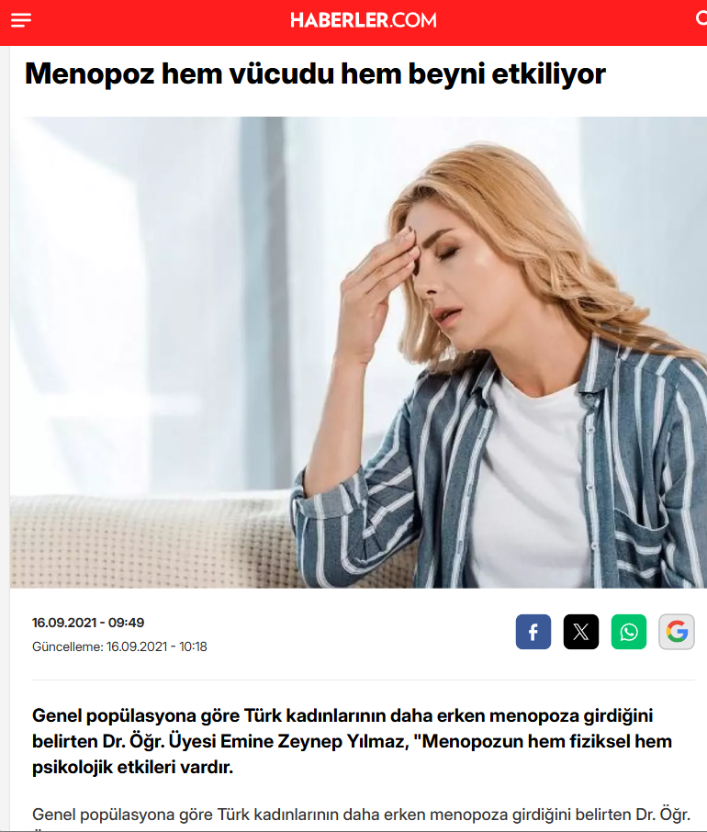
Task: Share the article on X
Action: (581, 632)
